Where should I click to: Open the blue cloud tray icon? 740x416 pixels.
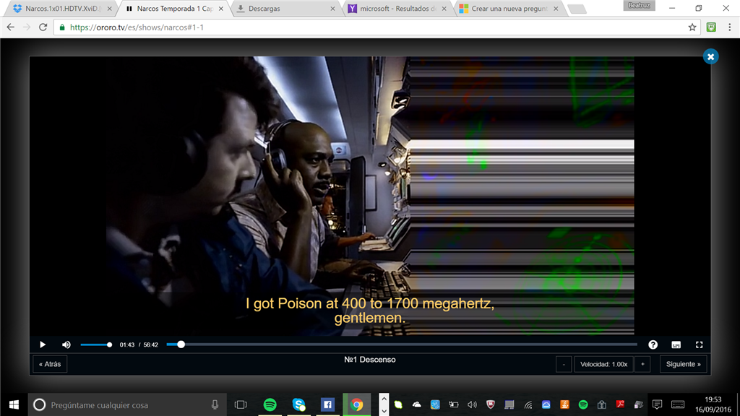coord(546,404)
